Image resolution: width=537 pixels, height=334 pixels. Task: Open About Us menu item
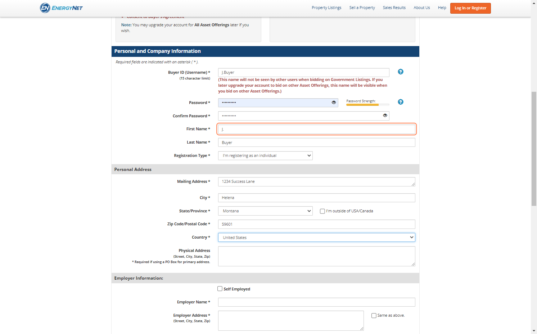click(x=422, y=8)
